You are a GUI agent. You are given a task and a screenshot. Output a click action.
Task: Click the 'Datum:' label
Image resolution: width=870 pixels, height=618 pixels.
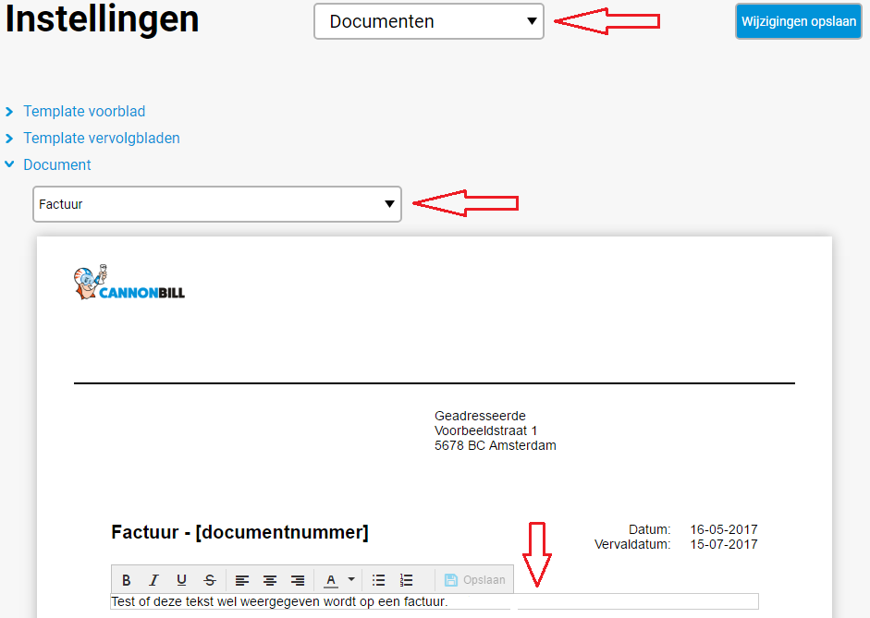point(649,529)
